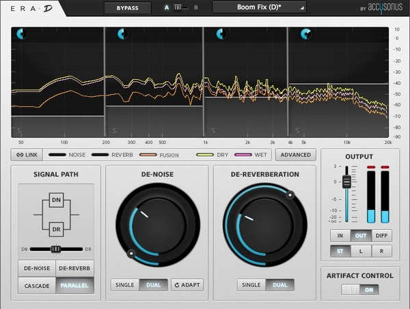
Task: Click the second band's blue dial icon
Action: pos(122,34)
